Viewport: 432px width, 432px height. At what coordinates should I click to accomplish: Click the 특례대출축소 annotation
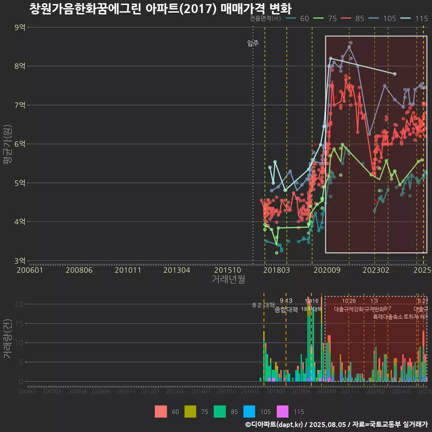(x=388, y=317)
